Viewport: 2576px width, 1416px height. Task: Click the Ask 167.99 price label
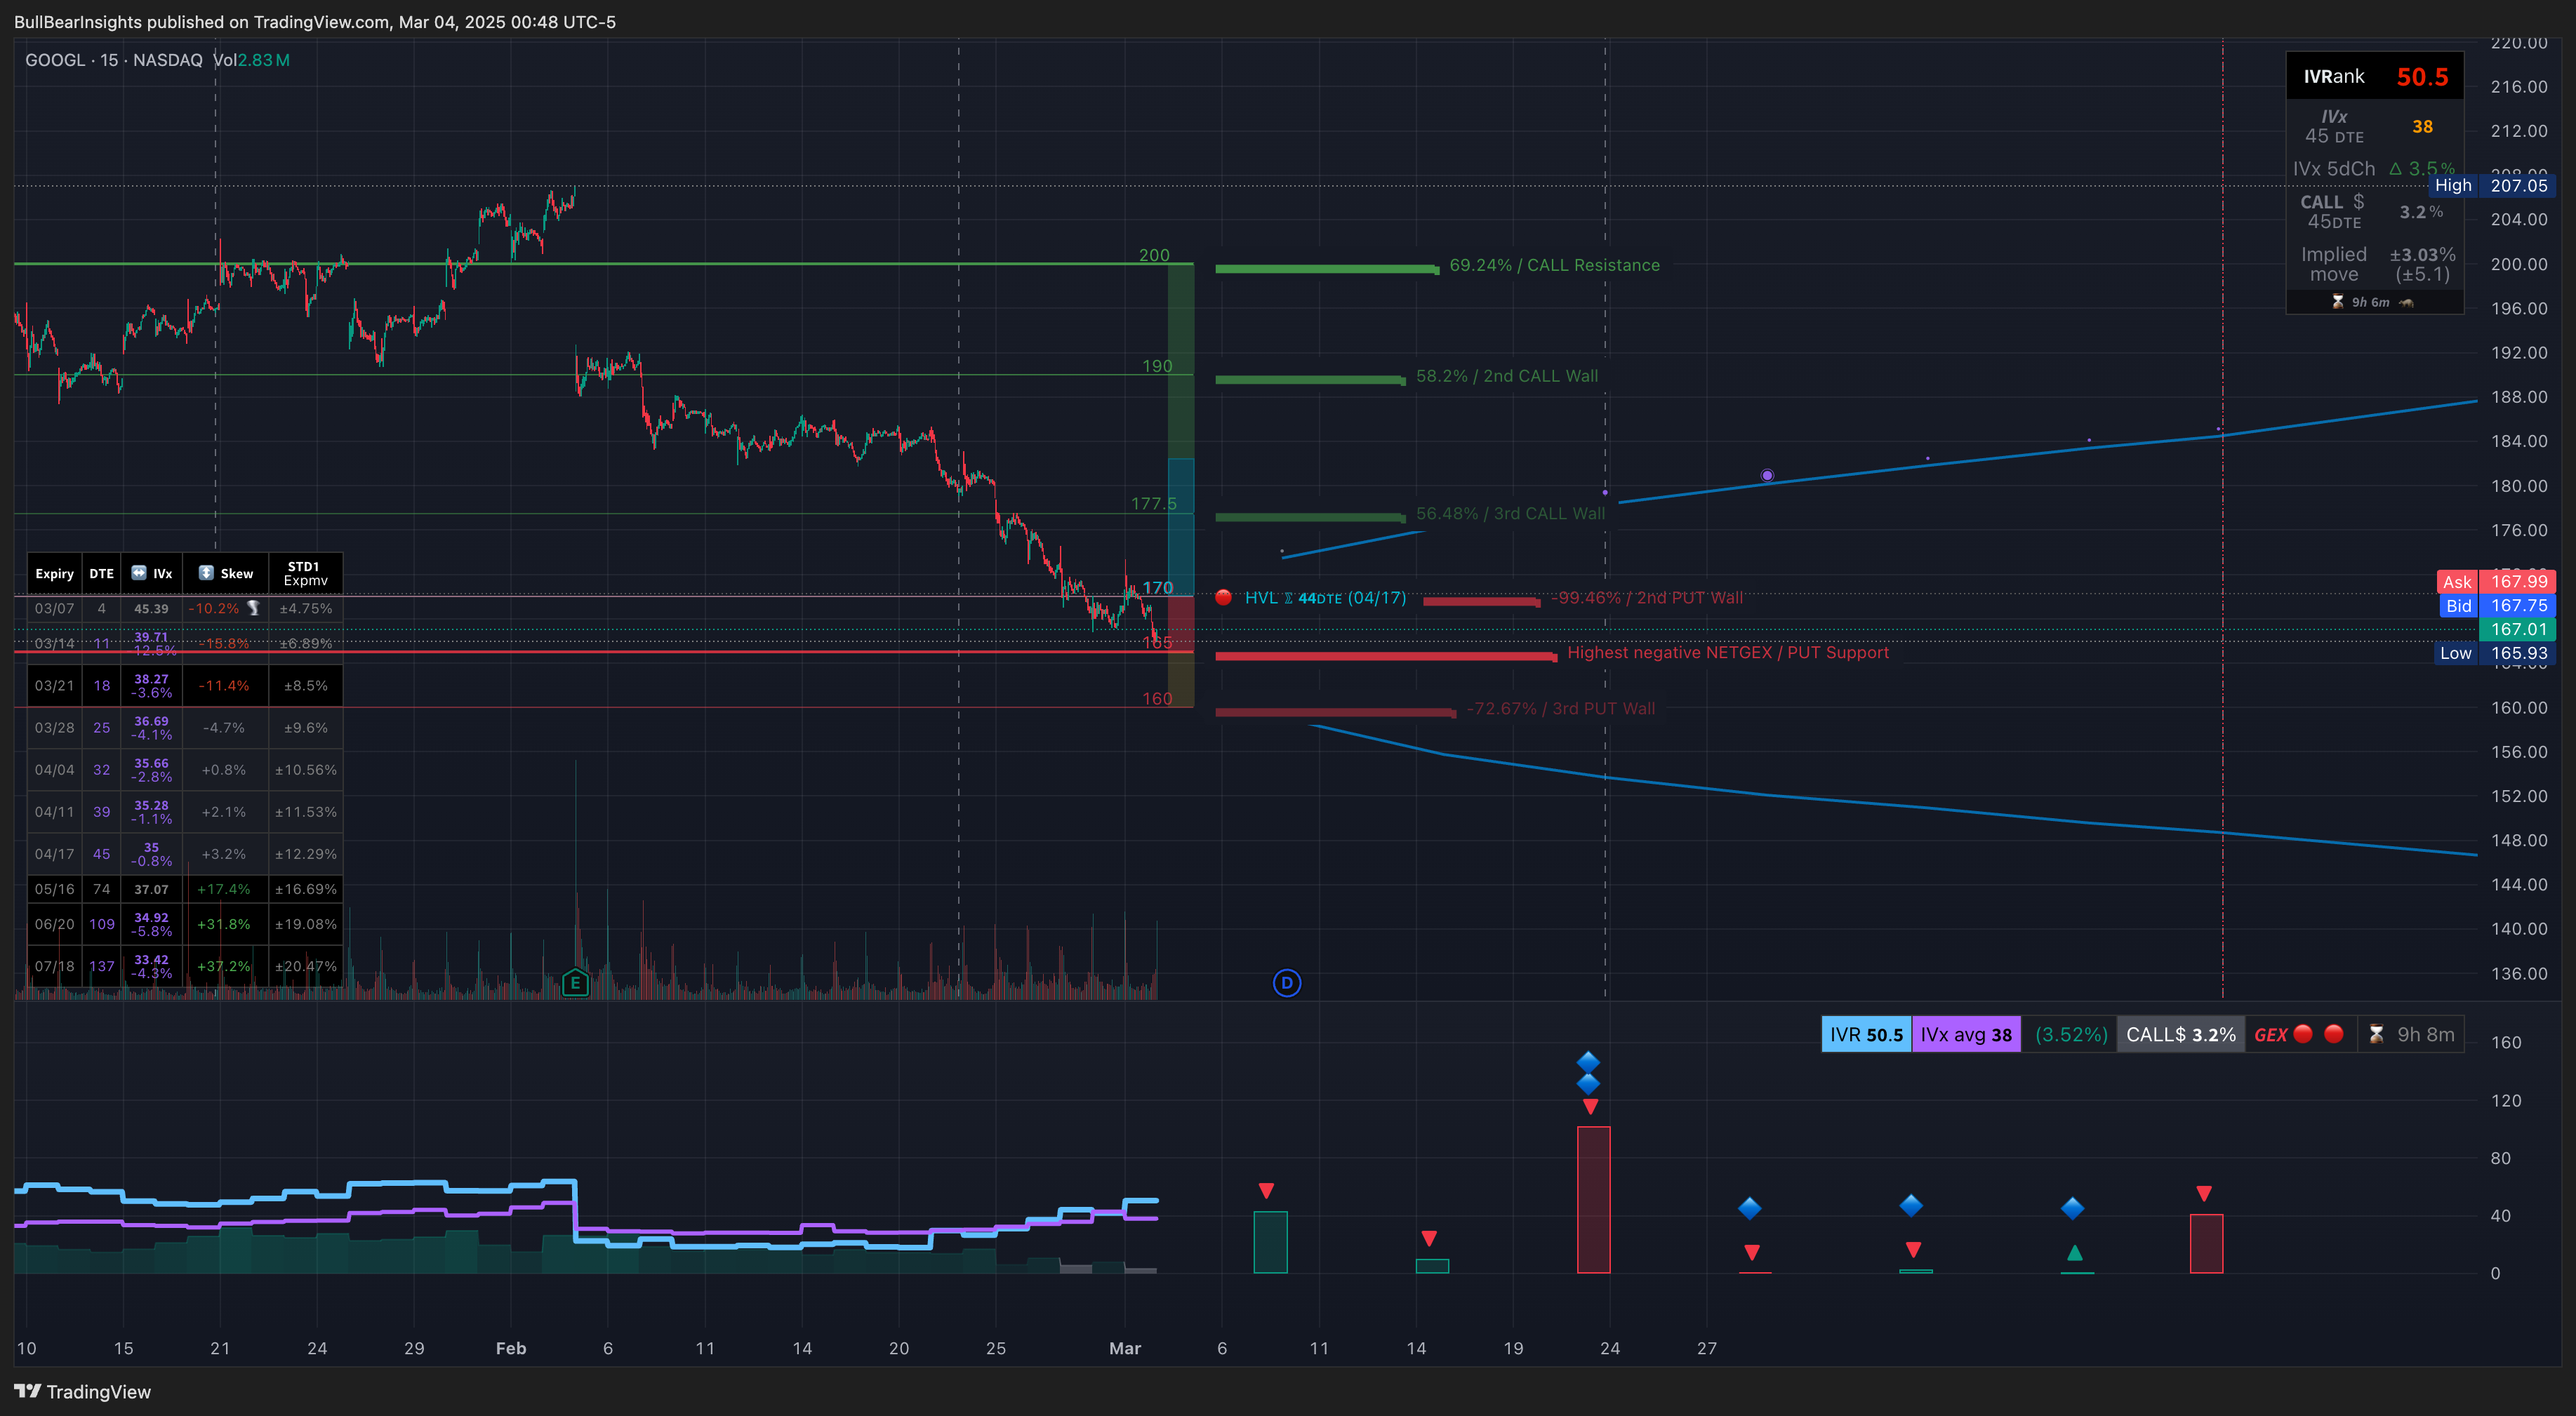click(2496, 581)
